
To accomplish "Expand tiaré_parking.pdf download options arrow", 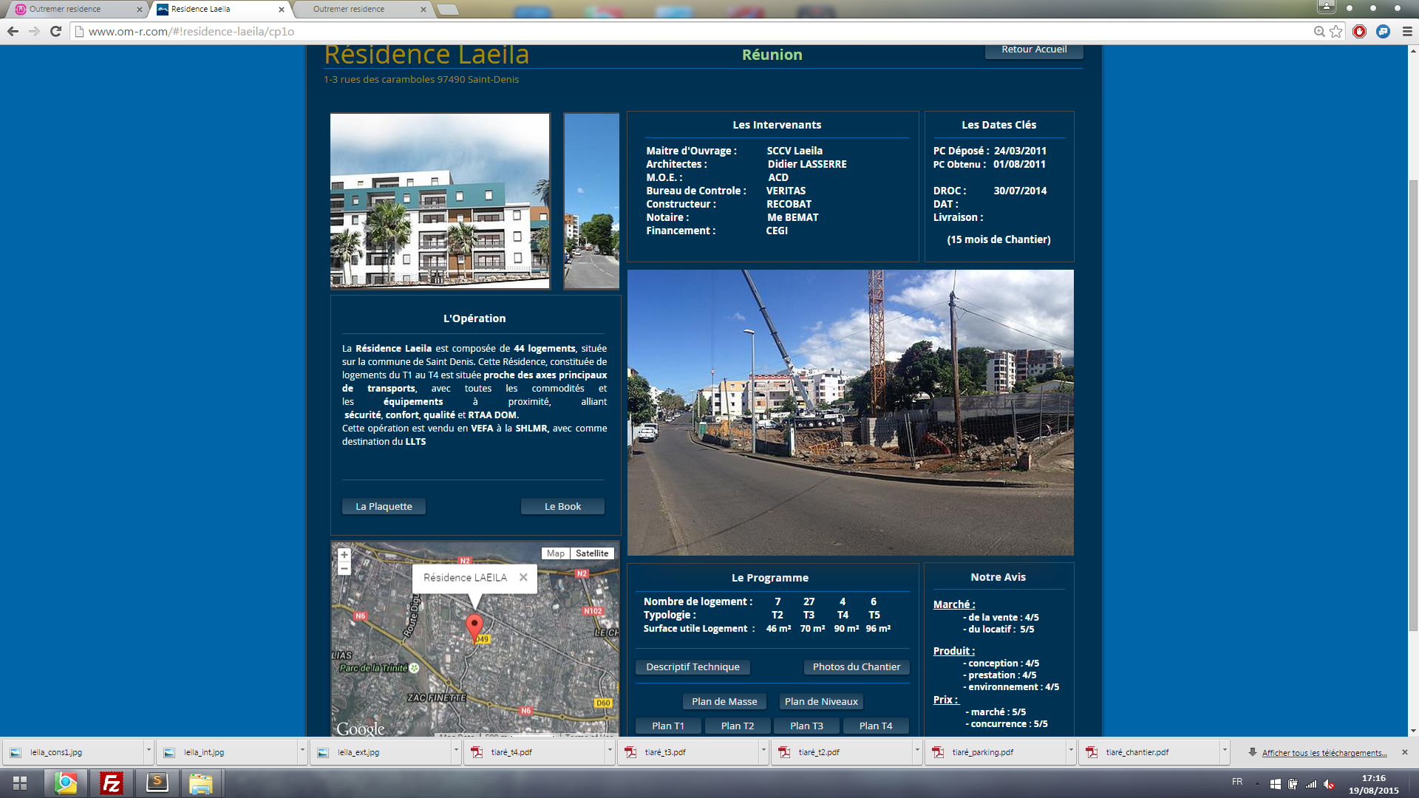I will [1071, 752].
